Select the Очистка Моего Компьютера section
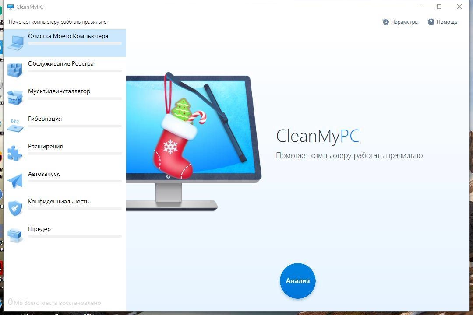Viewport: 473px width, 315px height. [64, 43]
